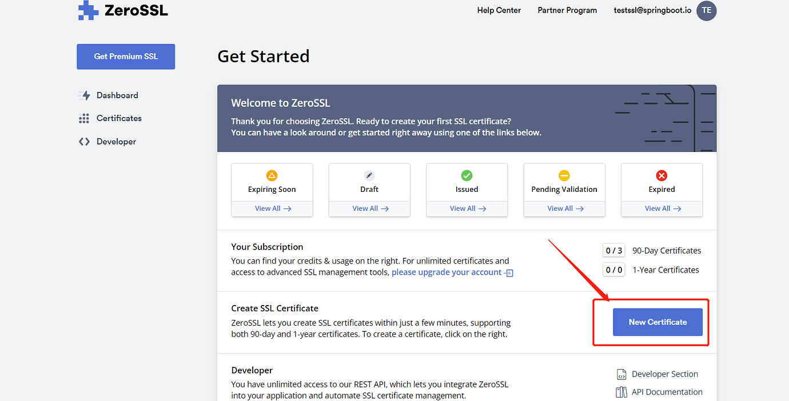789x401 pixels.
Task: Open the TE user avatar
Action: point(706,10)
